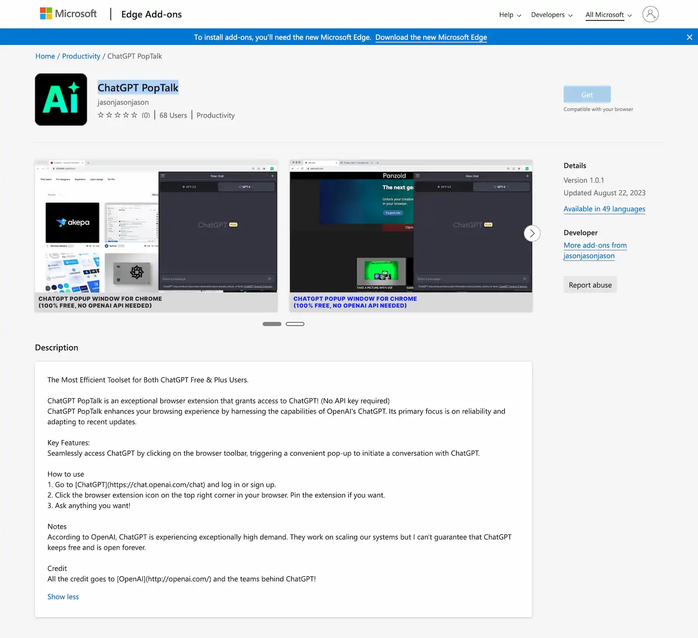This screenshot has height=638, width=698.
Task: Dismiss the blue install banner
Action: tap(689, 37)
